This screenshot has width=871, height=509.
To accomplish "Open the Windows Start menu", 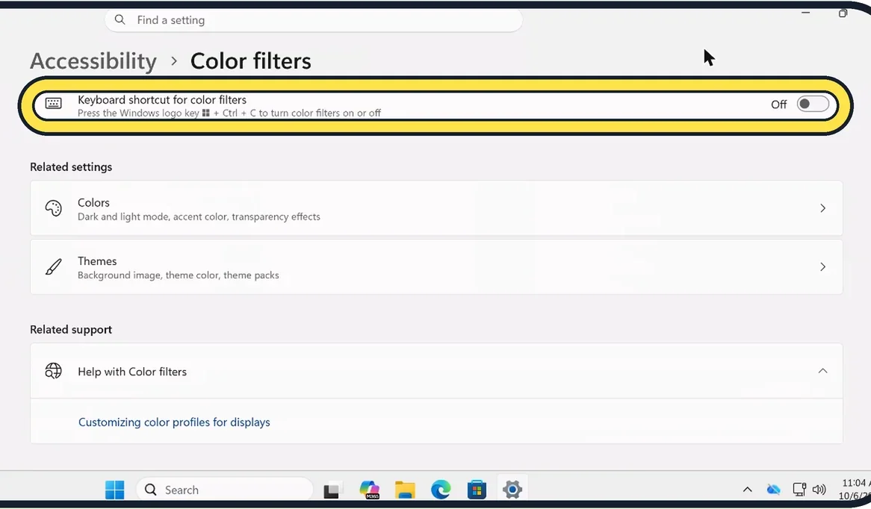I will point(114,490).
